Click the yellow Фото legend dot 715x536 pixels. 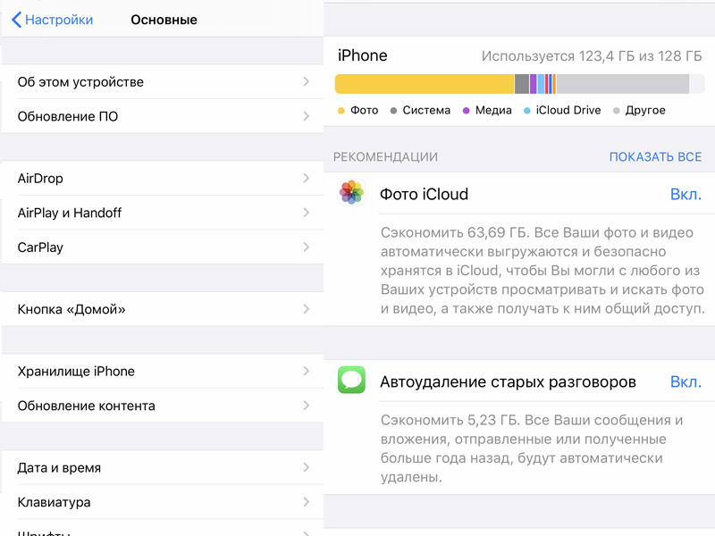(x=341, y=110)
